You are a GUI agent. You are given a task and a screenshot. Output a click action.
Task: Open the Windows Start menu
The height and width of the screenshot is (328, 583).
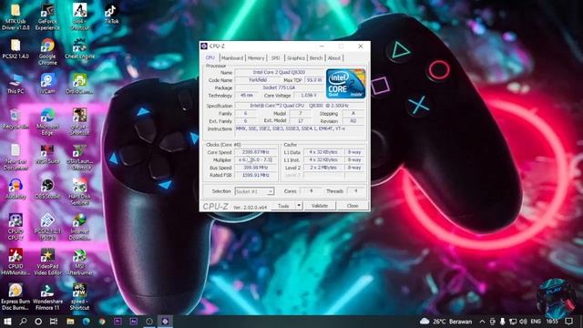[7, 322]
